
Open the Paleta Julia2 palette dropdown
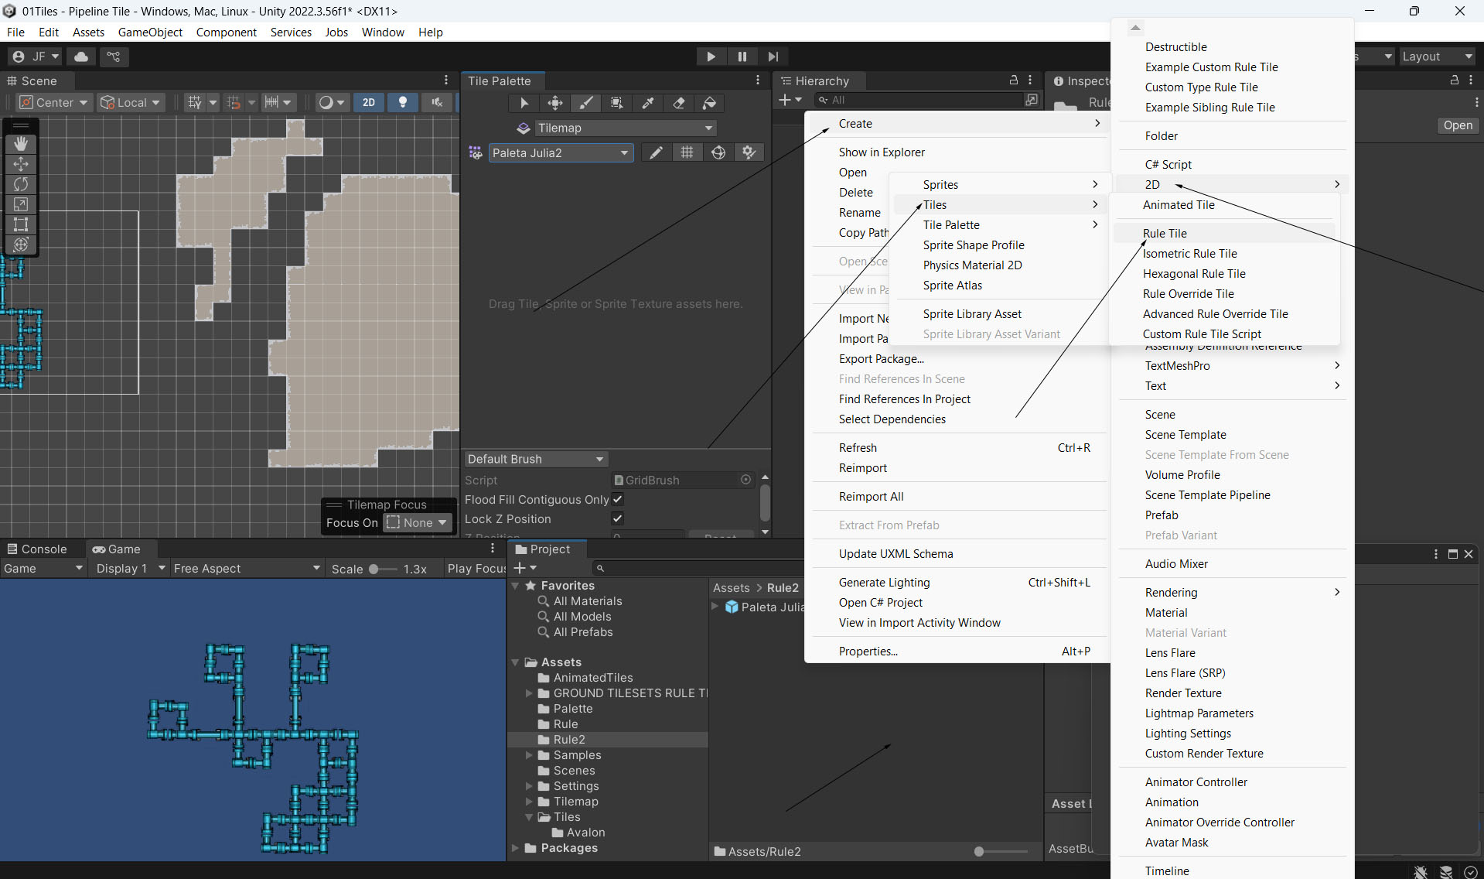coord(561,152)
